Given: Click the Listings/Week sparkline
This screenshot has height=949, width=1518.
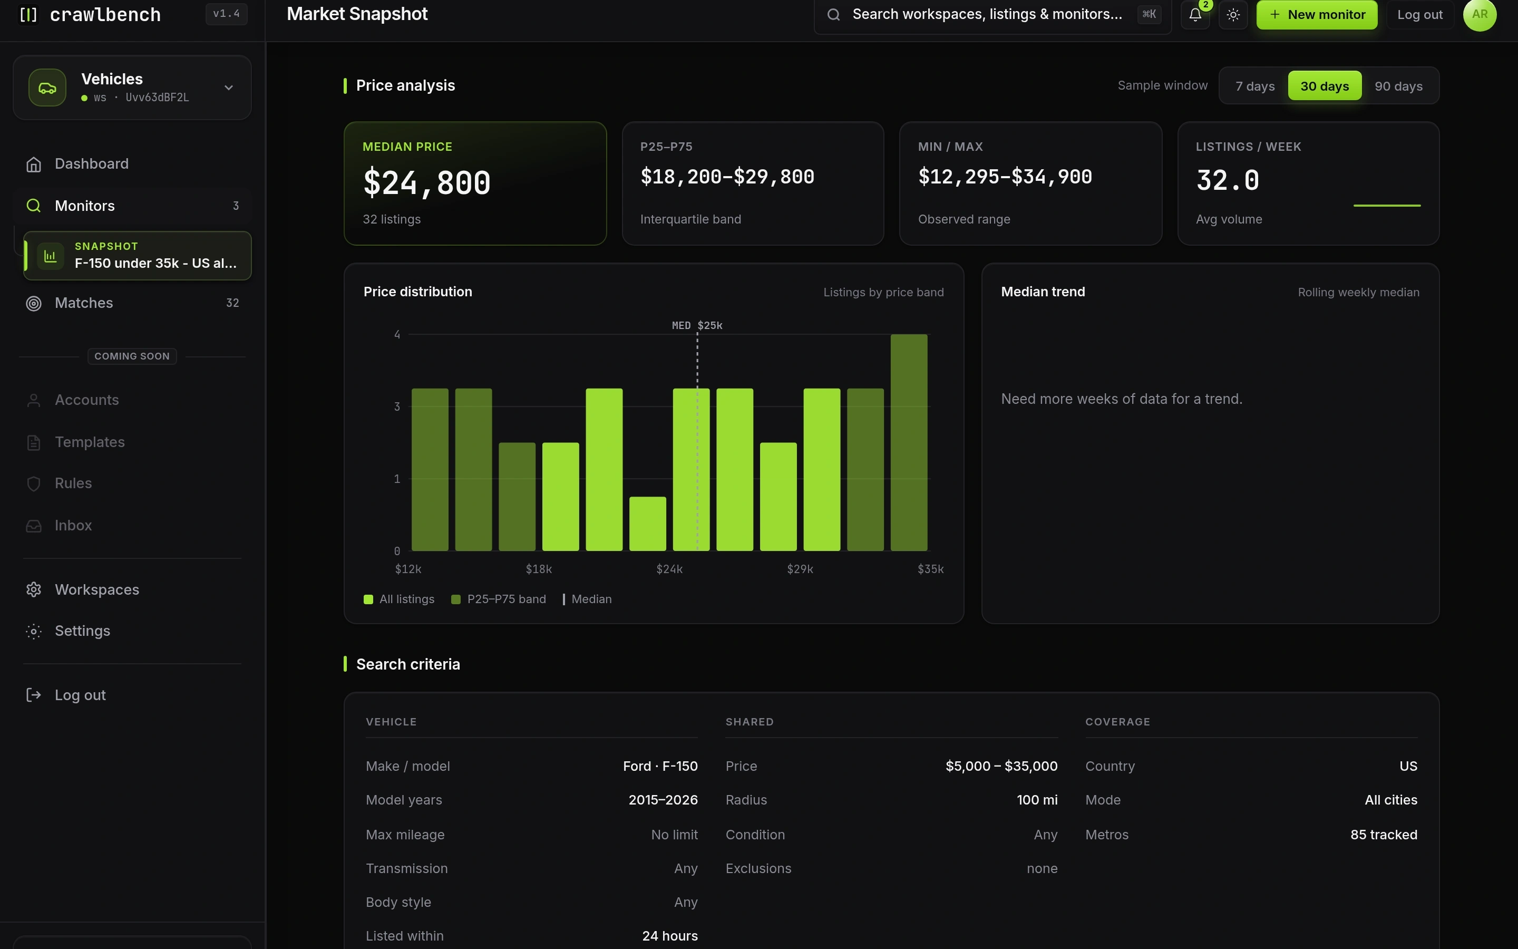Looking at the screenshot, I should [1387, 205].
